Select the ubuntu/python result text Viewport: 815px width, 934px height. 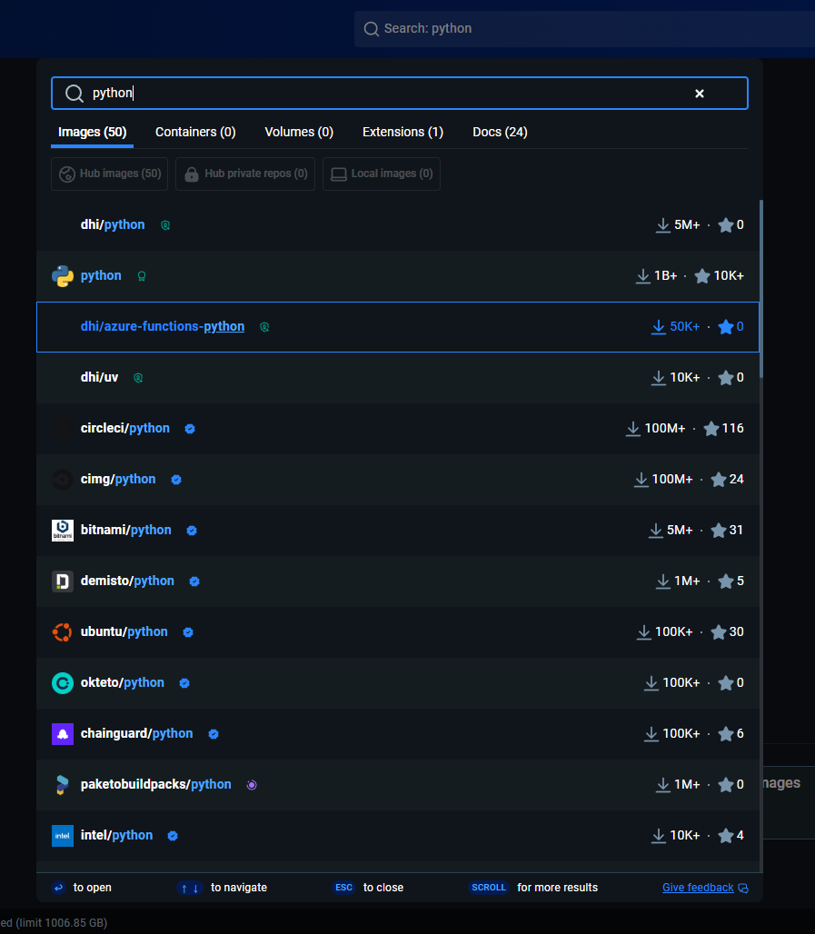pos(124,632)
